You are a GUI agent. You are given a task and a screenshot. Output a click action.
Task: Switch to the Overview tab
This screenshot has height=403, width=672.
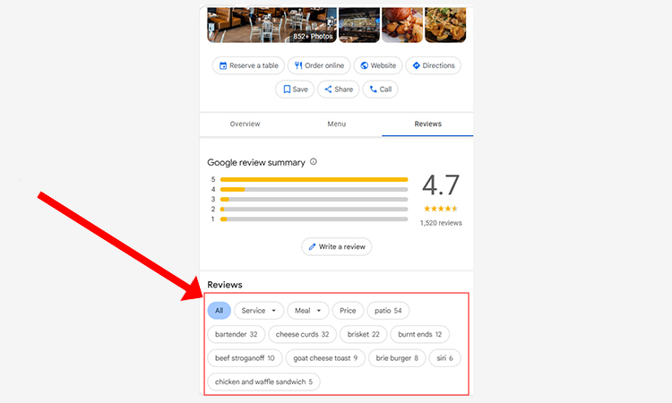245,124
